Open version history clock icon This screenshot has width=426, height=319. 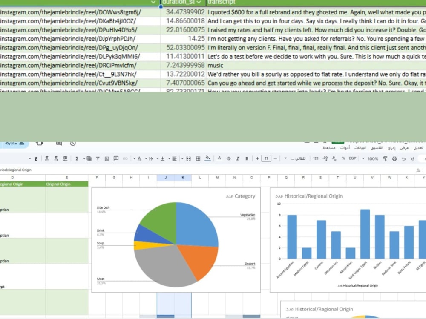click(x=72, y=143)
